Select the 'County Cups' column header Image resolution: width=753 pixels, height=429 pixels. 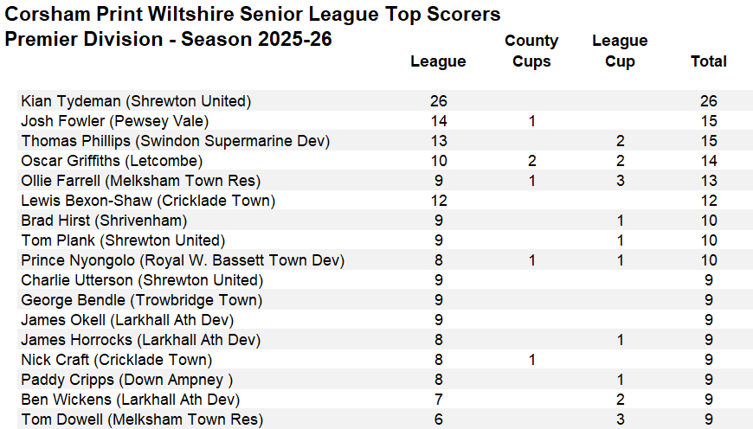[x=531, y=51]
